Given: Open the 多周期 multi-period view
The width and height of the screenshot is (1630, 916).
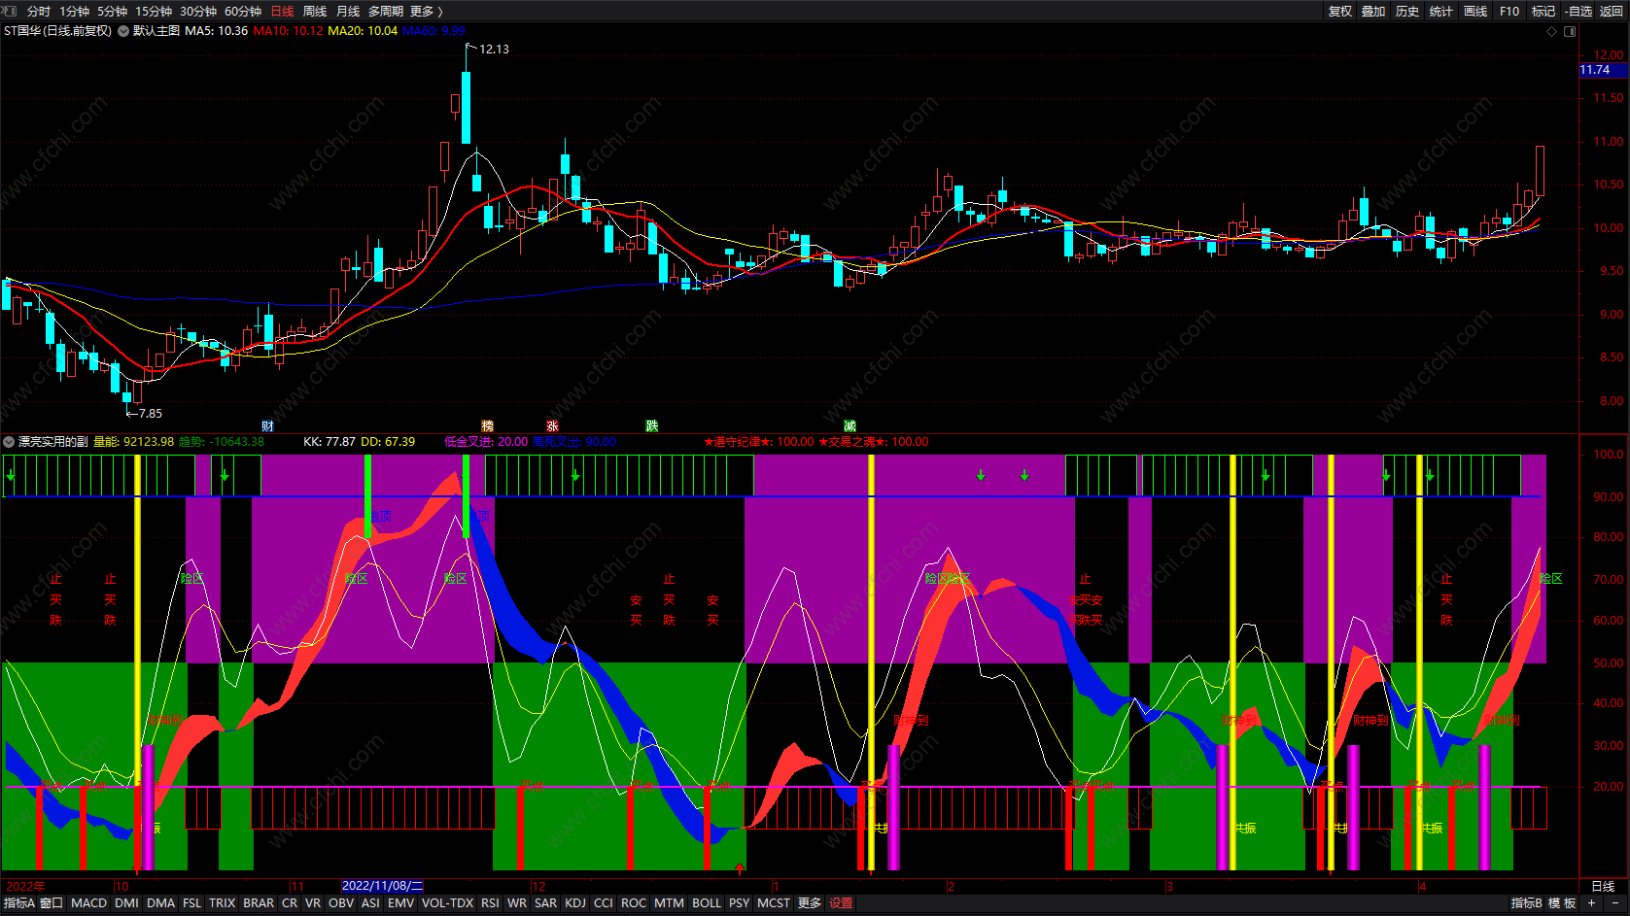Looking at the screenshot, I should [386, 11].
